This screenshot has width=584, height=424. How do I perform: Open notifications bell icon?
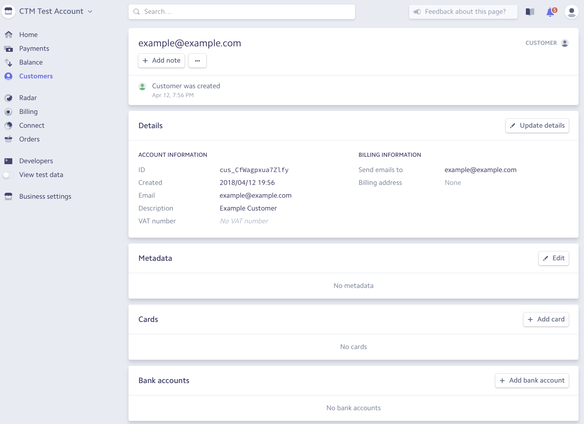[x=551, y=12]
